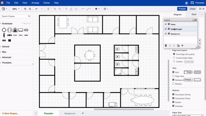
Task: Switch to the Style tab
Action: [194, 15]
